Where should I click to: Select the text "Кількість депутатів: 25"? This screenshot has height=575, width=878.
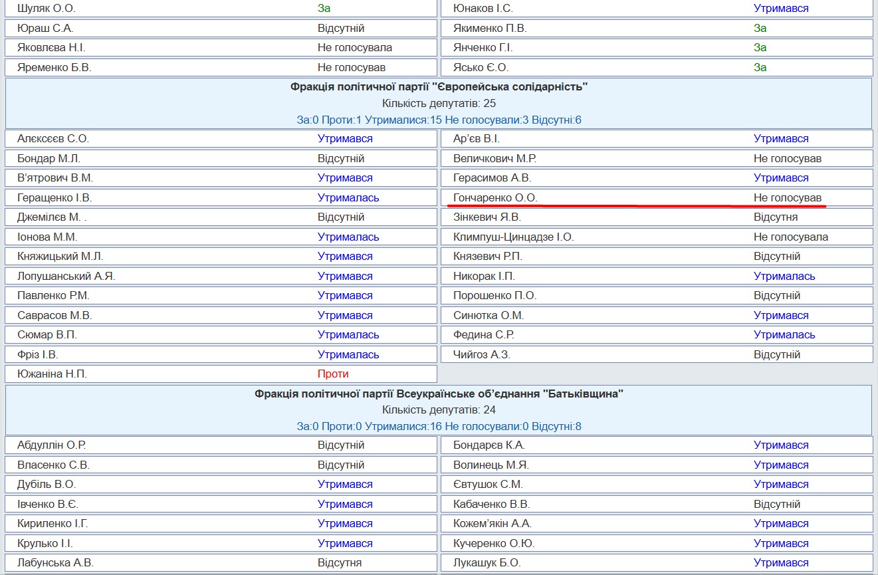(439, 104)
